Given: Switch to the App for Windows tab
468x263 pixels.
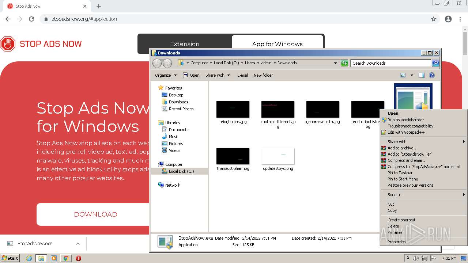Looking at the screenshot, I should (x=278, y=44).
